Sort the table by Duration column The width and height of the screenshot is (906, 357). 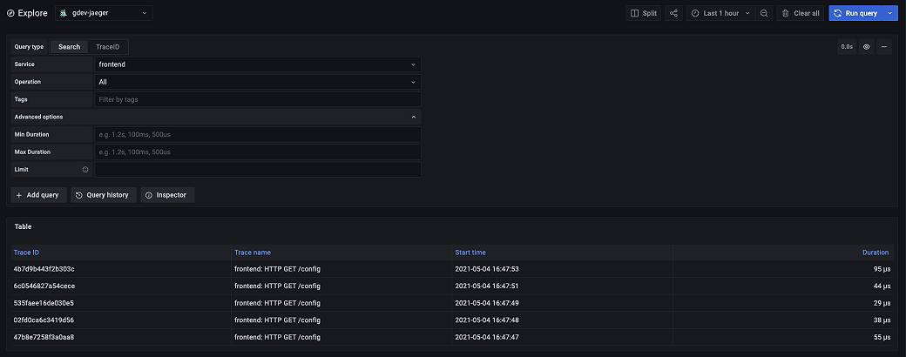pos(876,253)
